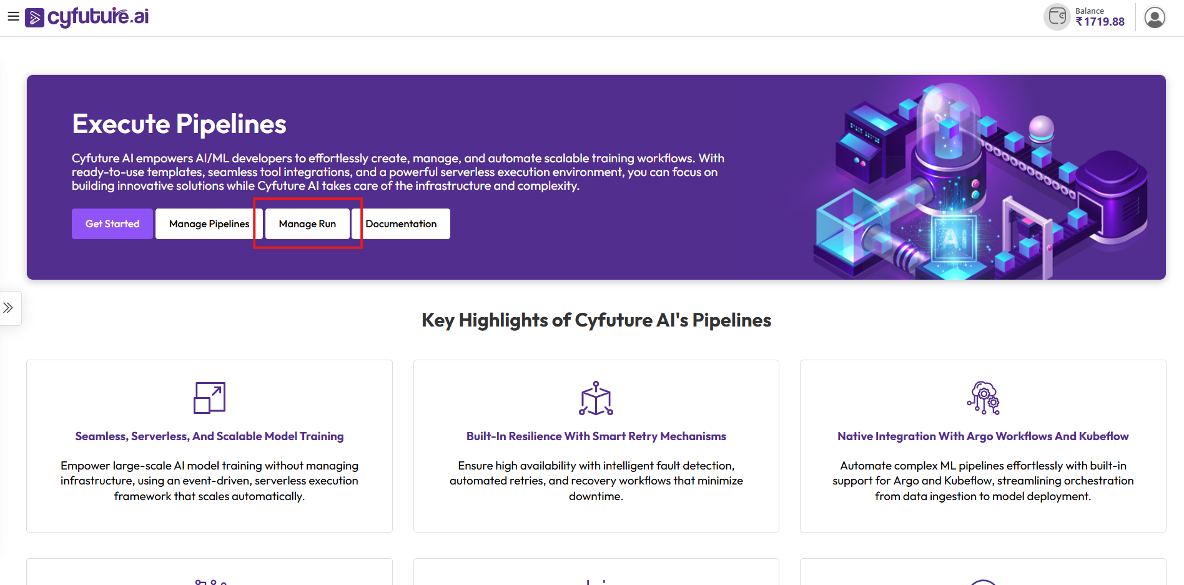1184x585 pixels.
Task: Click the cyfuture.ai logo
Action: 87,17
